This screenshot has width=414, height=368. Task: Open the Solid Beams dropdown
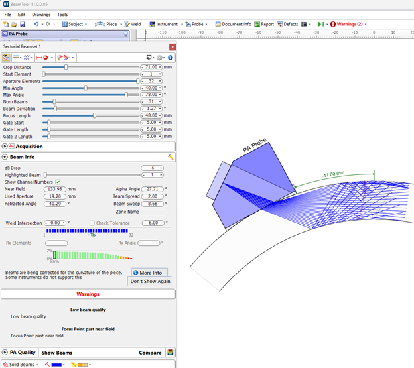(21, 365)
